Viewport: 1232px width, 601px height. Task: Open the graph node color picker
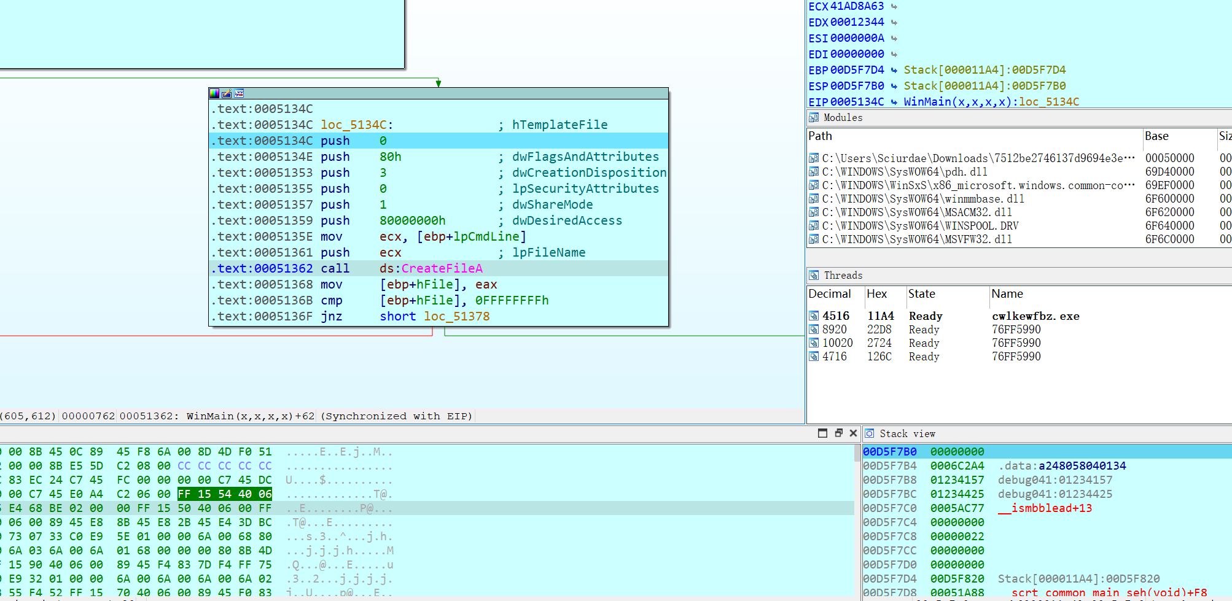214,93
